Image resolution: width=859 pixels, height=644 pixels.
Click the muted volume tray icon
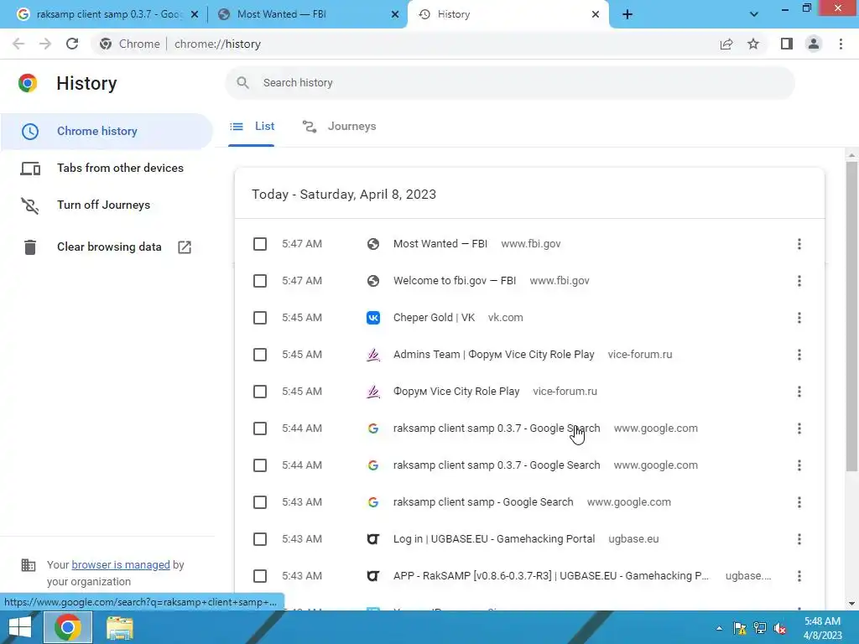point(779,628)
